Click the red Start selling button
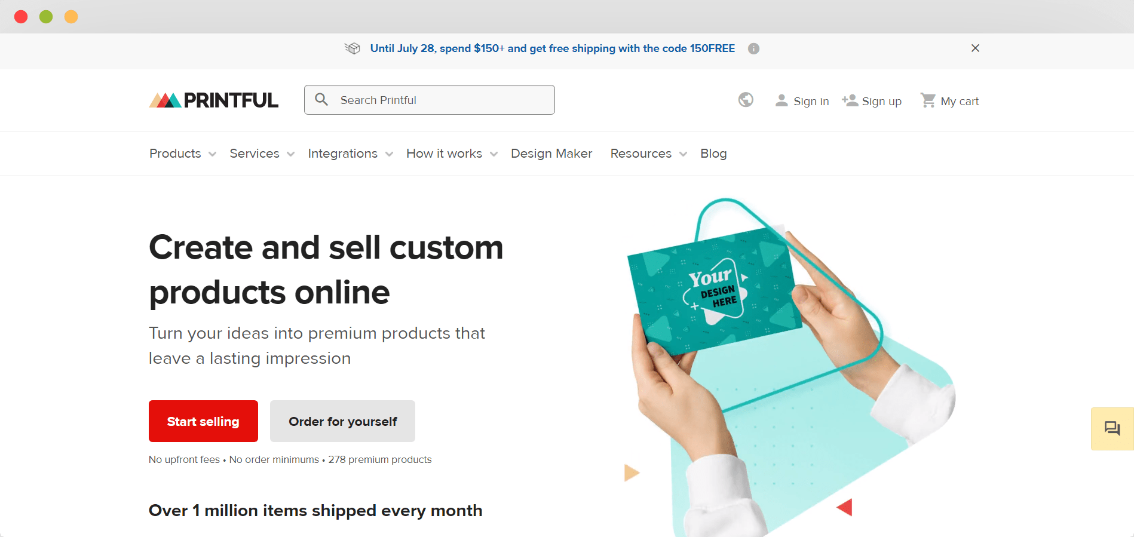The width and height of the screenshot is (1134, 537). tap(203, 421)
